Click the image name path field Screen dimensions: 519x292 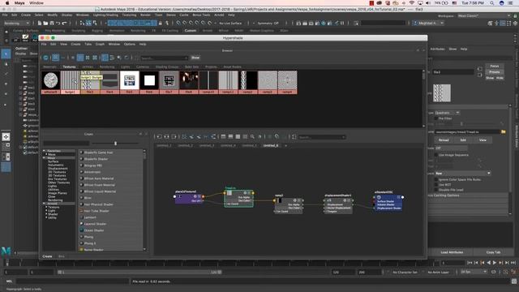pyautogui.click(x=467, y=131)
